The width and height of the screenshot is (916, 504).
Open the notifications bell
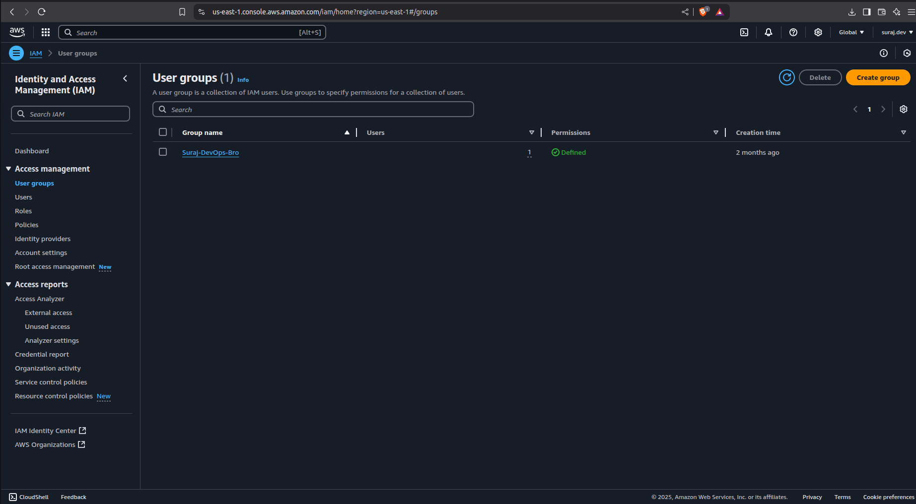click(769, 32)
